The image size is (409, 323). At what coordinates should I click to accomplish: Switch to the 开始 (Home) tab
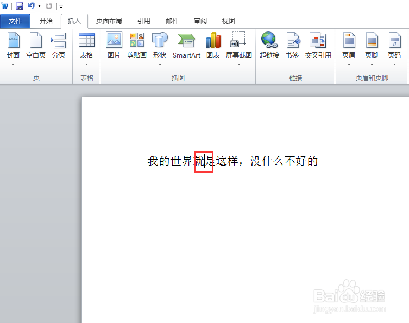point(46,21)
